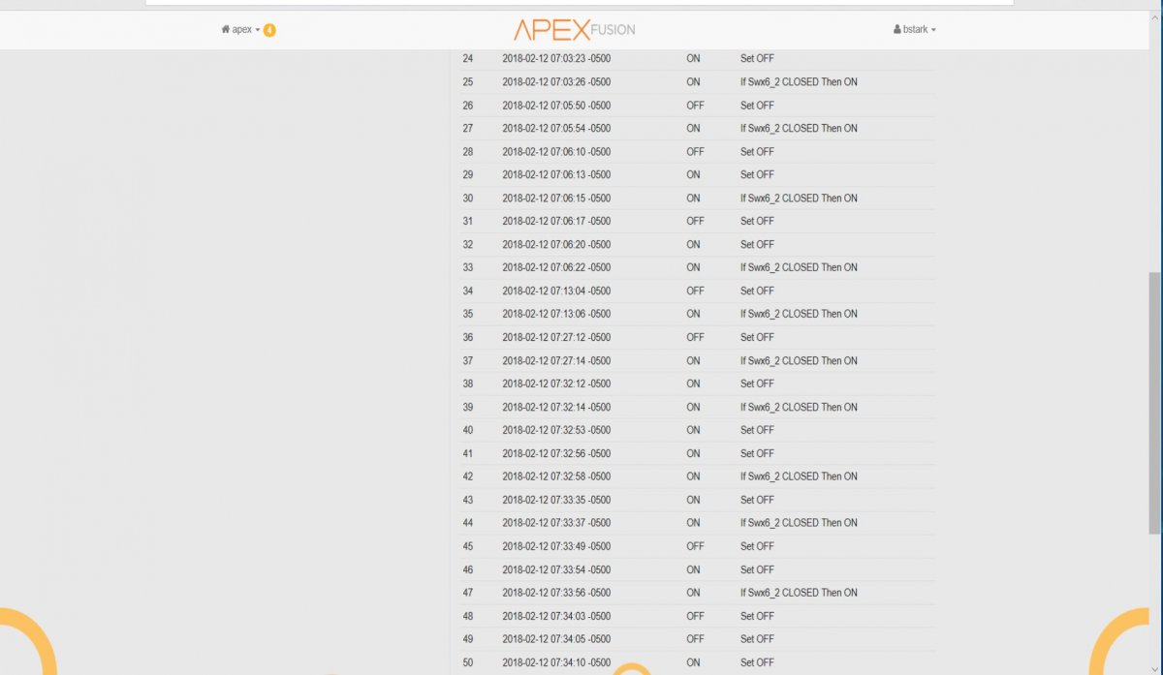Select timestamp 2018-02-12 07:13:04 -0500
1163x675 pixels.
(556, 291)
